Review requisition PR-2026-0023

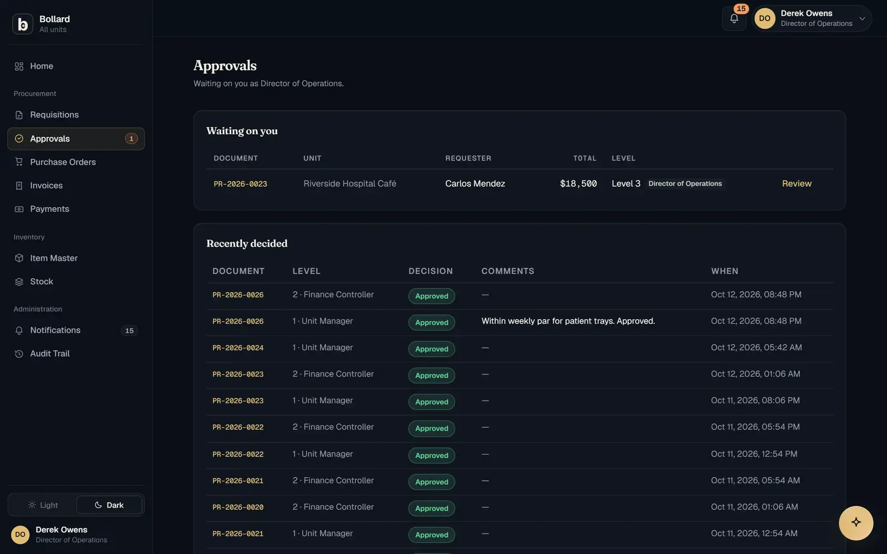(797, 183)
